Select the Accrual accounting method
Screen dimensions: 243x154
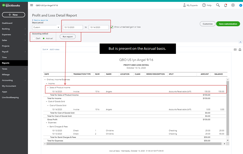coord(44,38)
